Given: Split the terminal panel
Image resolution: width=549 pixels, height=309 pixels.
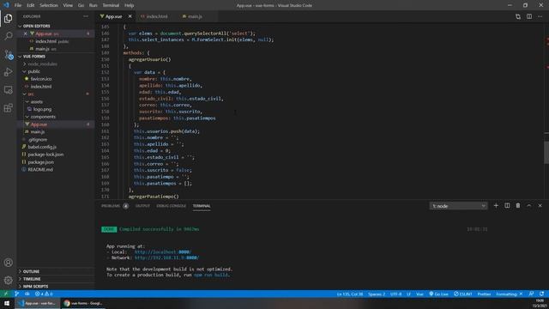Looking at the screenshot, I should (507, 206).
